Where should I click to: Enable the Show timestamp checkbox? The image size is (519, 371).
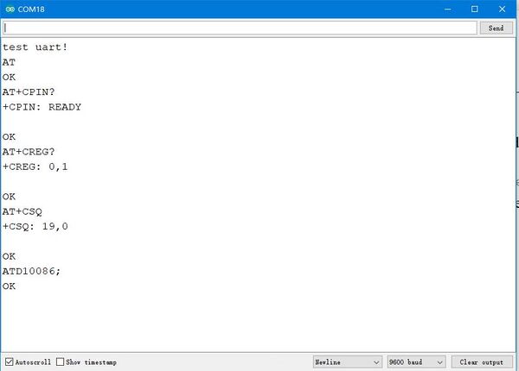[x=61, y=362]
